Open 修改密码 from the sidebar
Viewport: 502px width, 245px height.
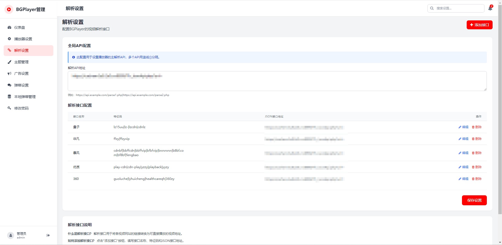pos(21,108)
